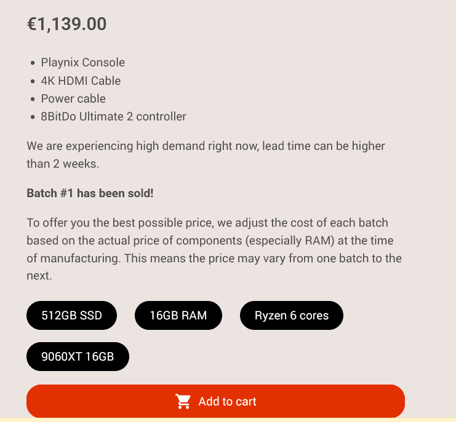Click the bullet dot before 8BitDo controller
The height and width of the screenshot is (422, 456).
click(32, 117)
